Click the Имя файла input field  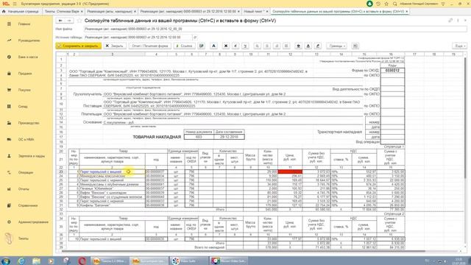click(275, 29)
